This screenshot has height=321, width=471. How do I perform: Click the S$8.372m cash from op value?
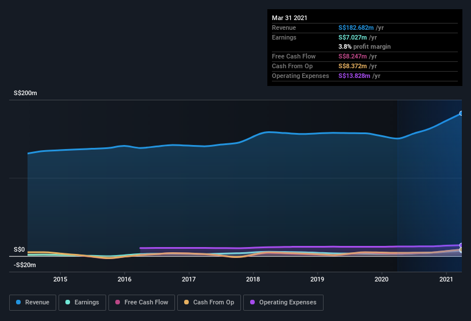pyautogui.click(x=353, y=66)
